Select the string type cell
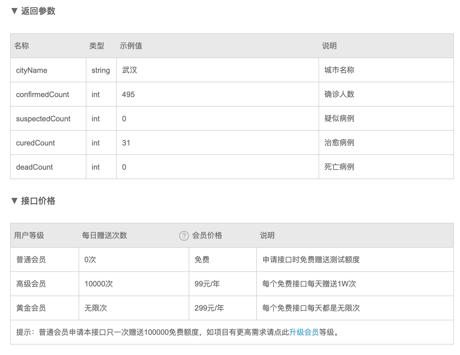The width and height of the screenshot is (460, 355). point(101,70)
